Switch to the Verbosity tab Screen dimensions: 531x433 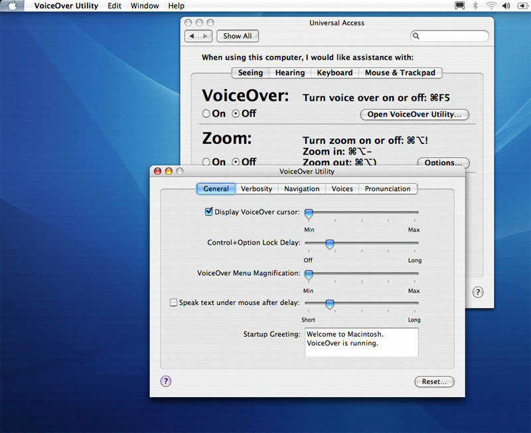coord(256,189)
